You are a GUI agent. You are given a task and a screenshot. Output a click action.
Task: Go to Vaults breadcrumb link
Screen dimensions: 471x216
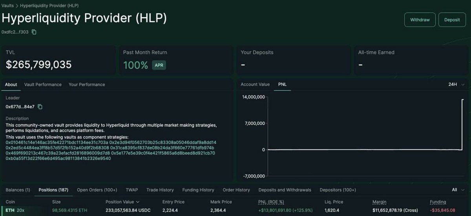point(8,6)
